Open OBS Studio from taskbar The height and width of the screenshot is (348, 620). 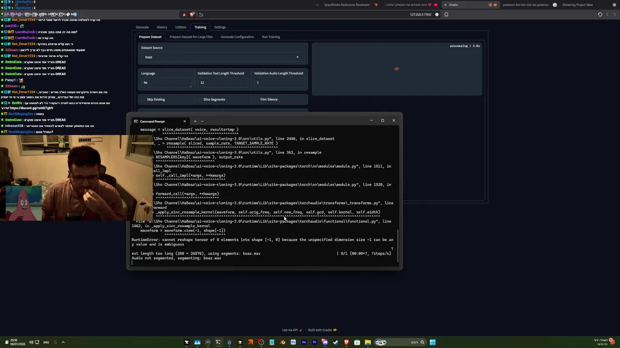tap(261, 342)
